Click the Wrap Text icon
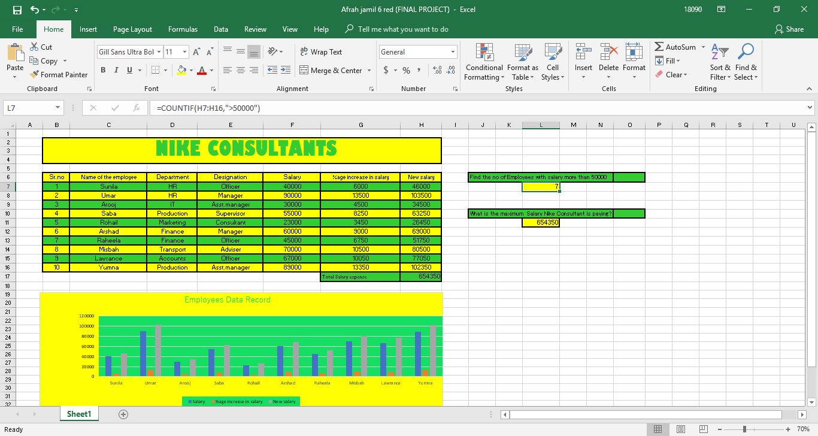The height and width of the screenshot is (436, 818). (321, 52)
